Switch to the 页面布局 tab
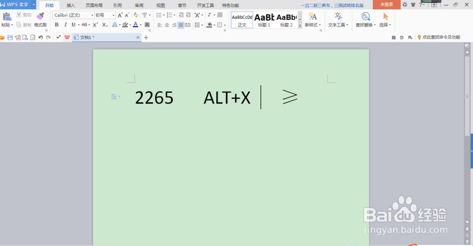473x246 pixels. click(94, 5)
